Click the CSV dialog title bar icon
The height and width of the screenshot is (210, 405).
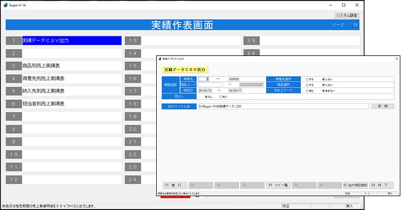coord(160,59)
